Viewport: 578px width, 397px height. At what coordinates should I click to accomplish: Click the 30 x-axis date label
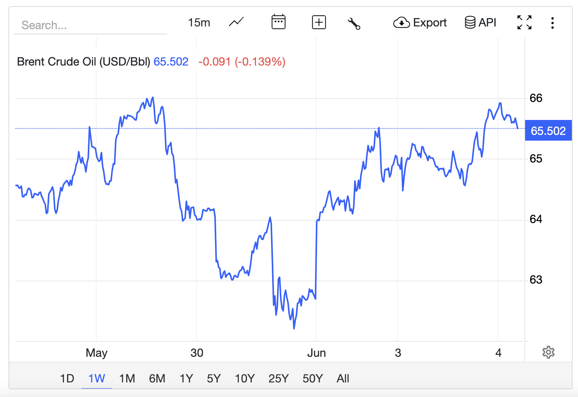click(x=197, y=353)
